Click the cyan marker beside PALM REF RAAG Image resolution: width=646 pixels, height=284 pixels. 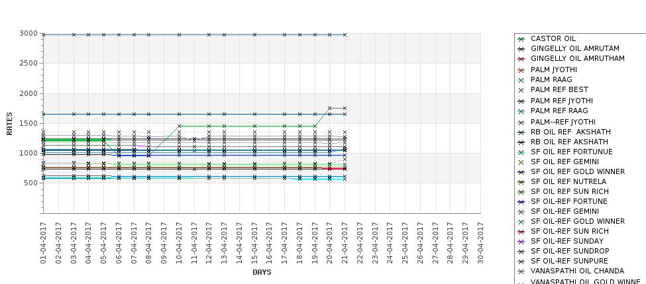[521, 111]
